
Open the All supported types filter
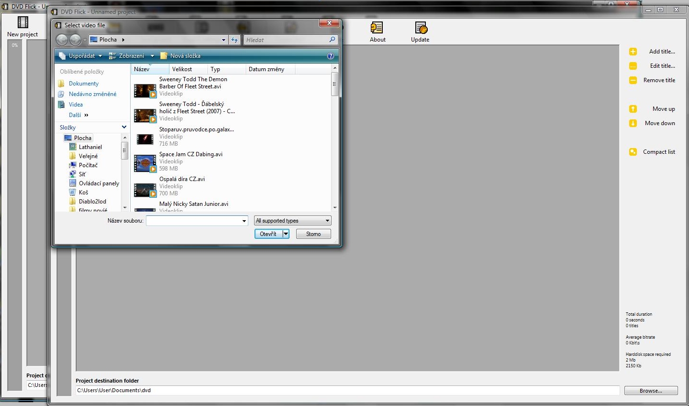point(293,221)
